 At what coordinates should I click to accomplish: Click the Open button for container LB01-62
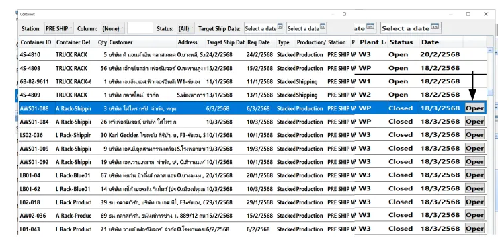click(474, 188)
